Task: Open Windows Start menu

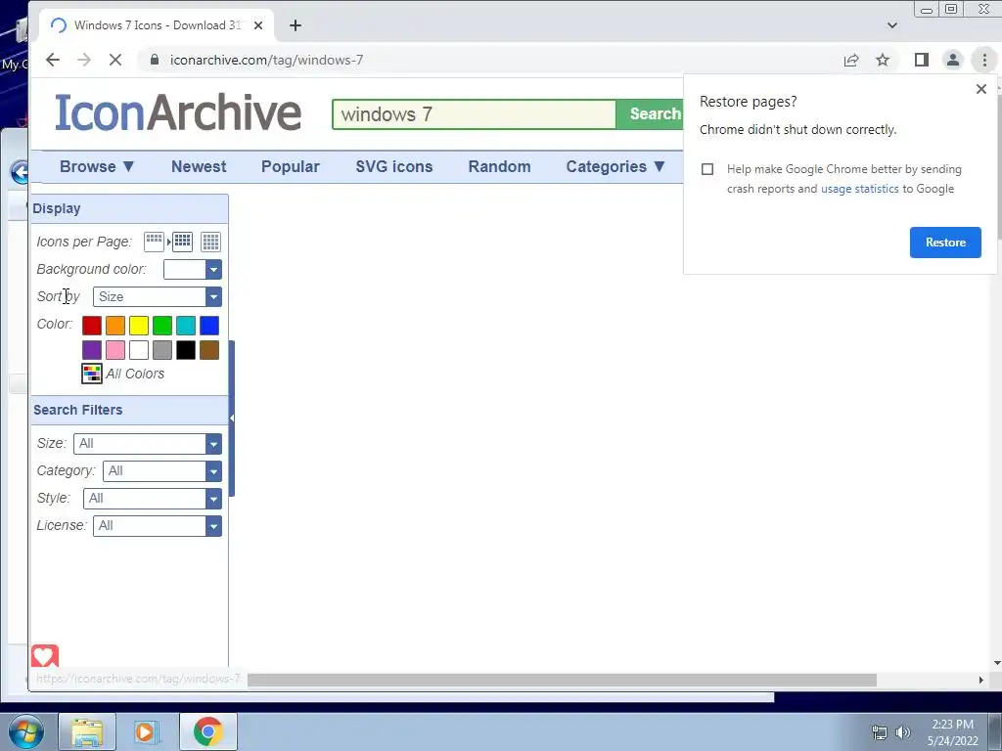Action: click(25, 731)
